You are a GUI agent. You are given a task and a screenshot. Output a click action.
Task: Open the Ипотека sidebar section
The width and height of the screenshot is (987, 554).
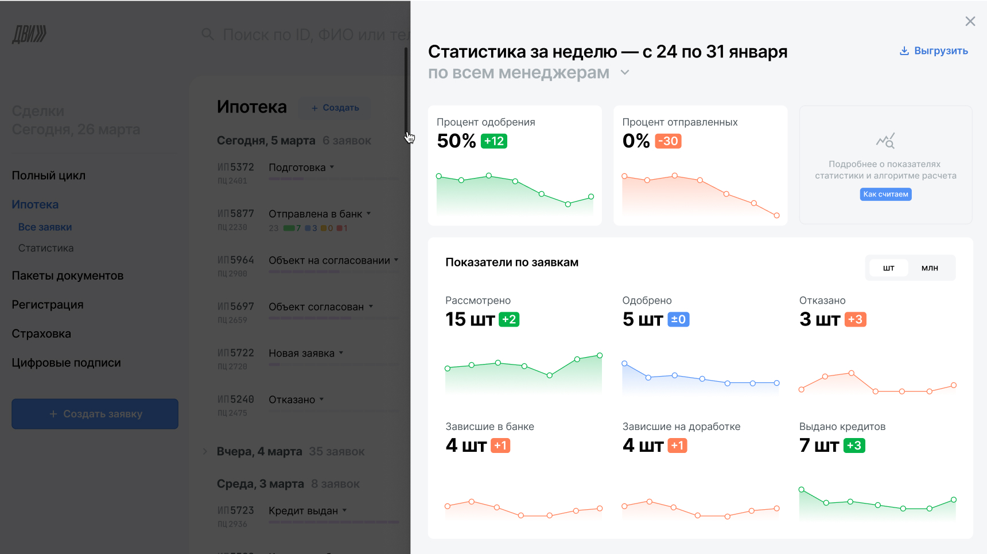point(35,204)
